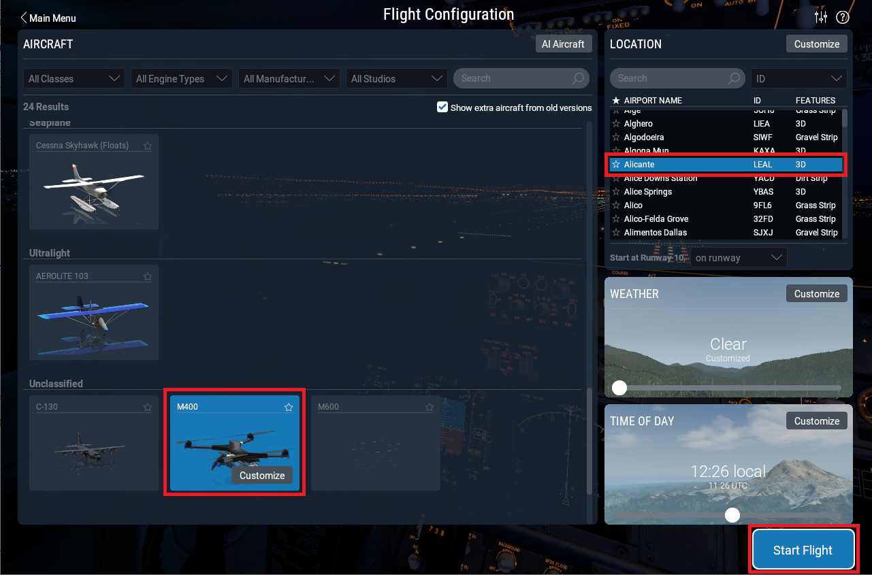This screenshot has height=575, width=872.
Task: Expand the All Classes dropdown
Action: pyautogui.click(x=74, y=79)
